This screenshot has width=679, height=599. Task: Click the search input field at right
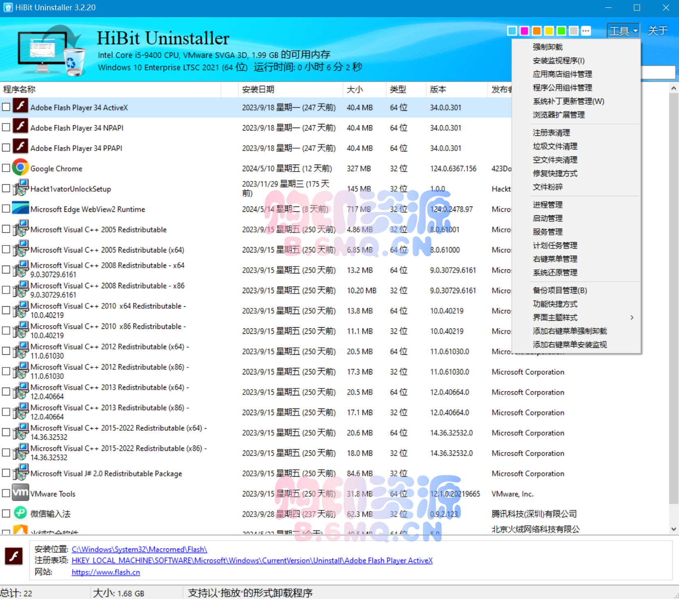point(658,72)
